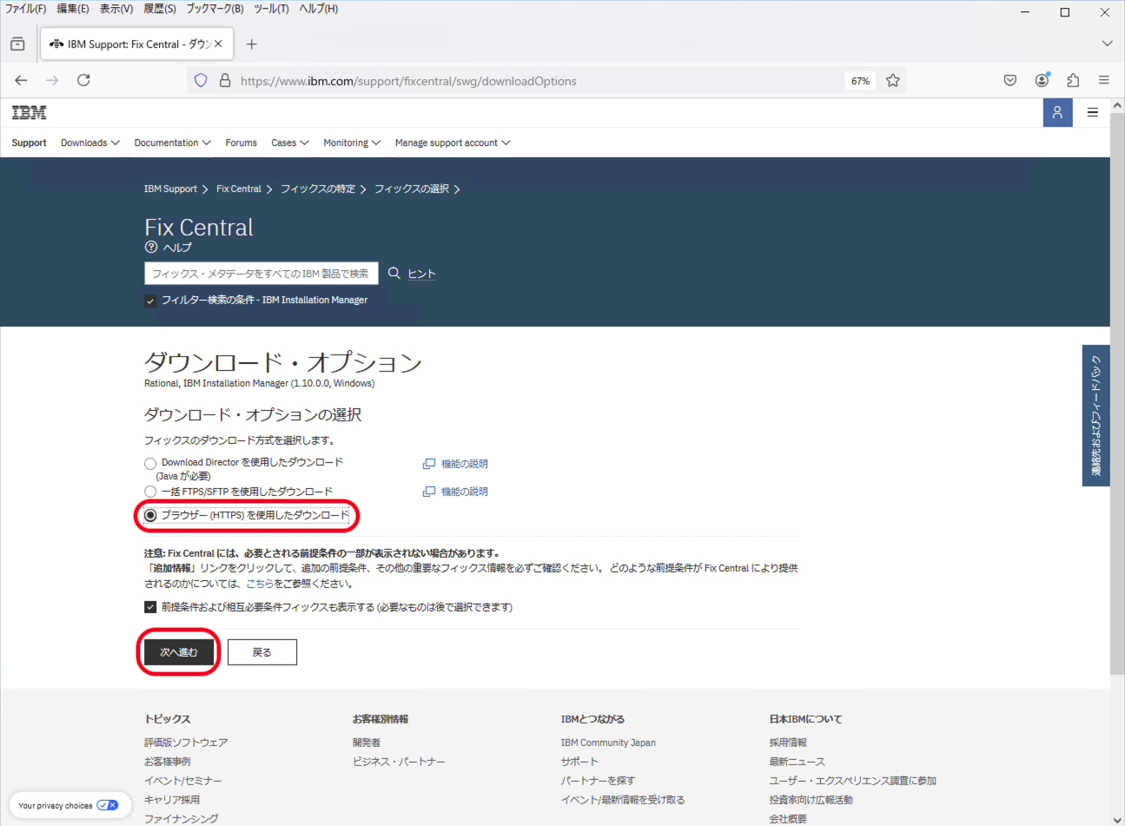Open the こちら link in the note
This screenshot has width=1125, height=826.
pos(260,584)
